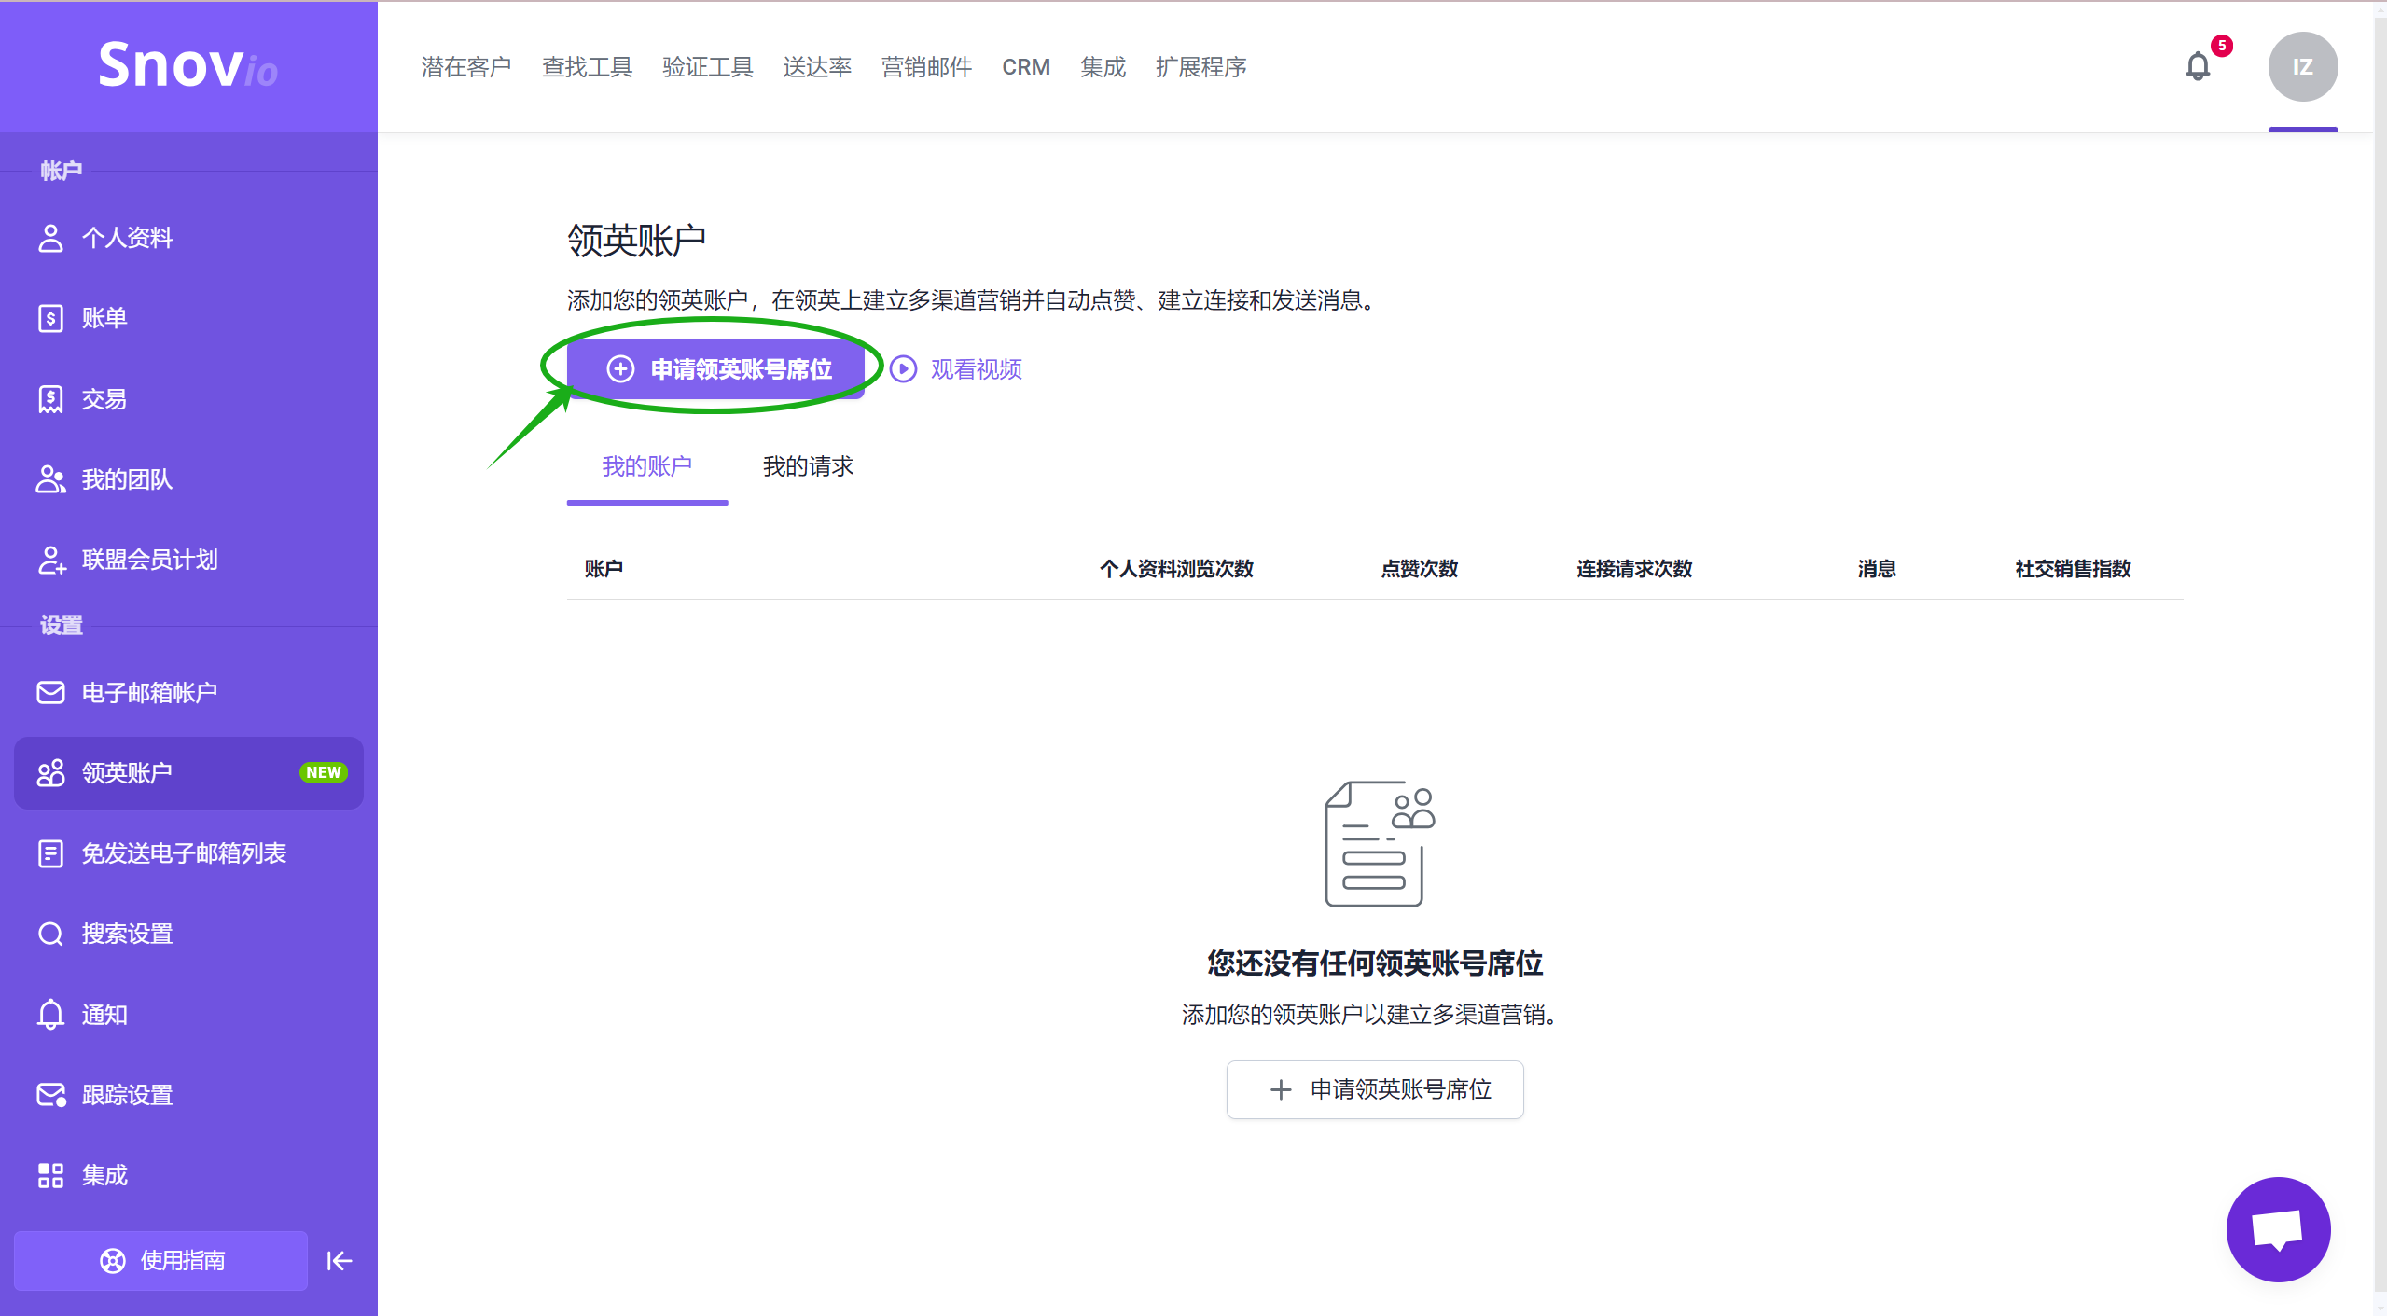Click 点赞次数 column header

point(1419,568)
